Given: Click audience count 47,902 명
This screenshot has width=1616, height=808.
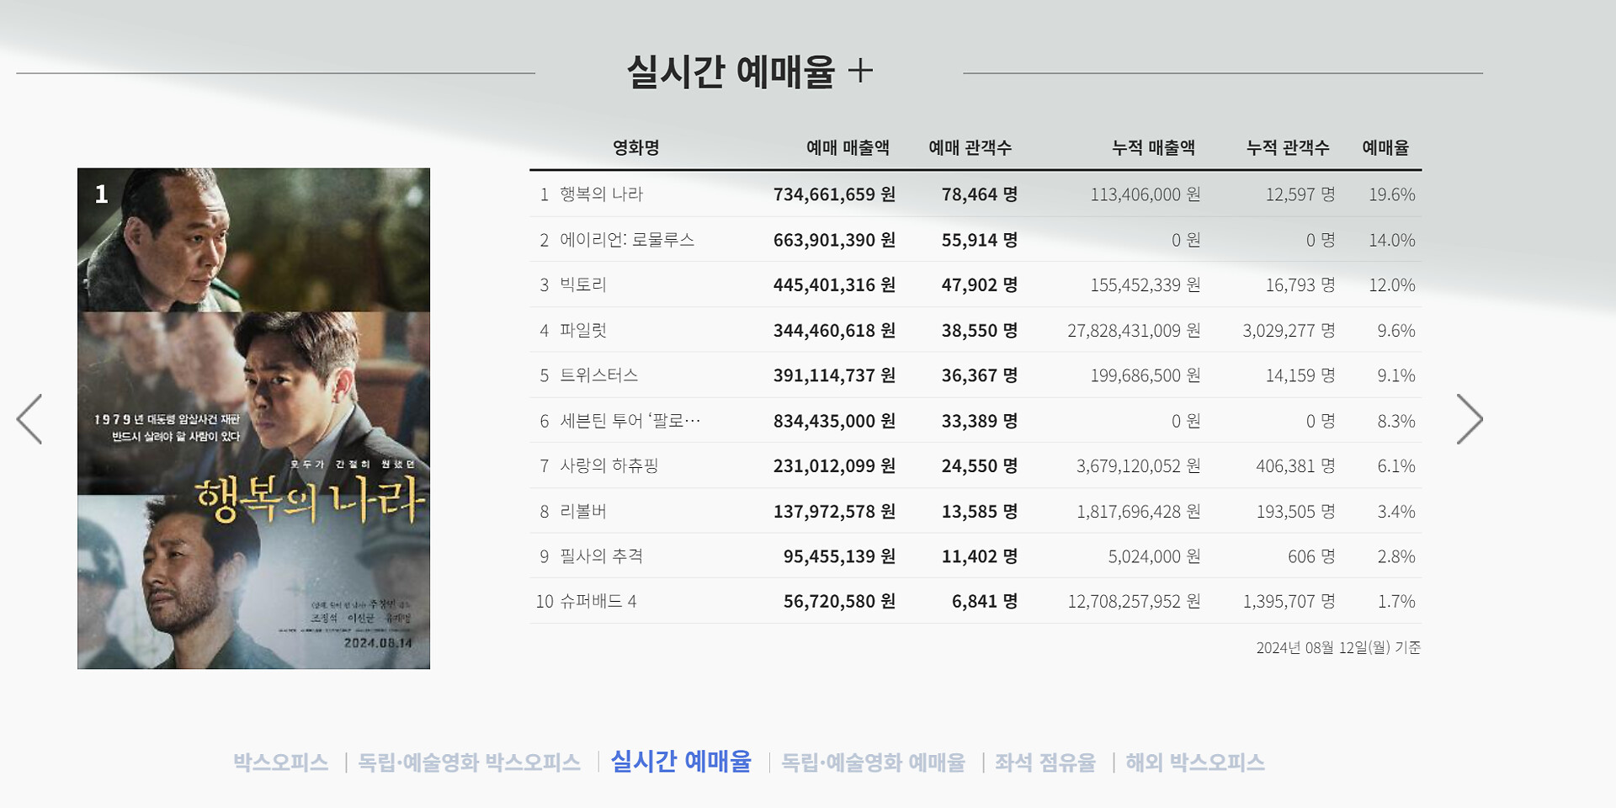Looking at the screenshot, I should pyautogui.click(x=980, y=285).
